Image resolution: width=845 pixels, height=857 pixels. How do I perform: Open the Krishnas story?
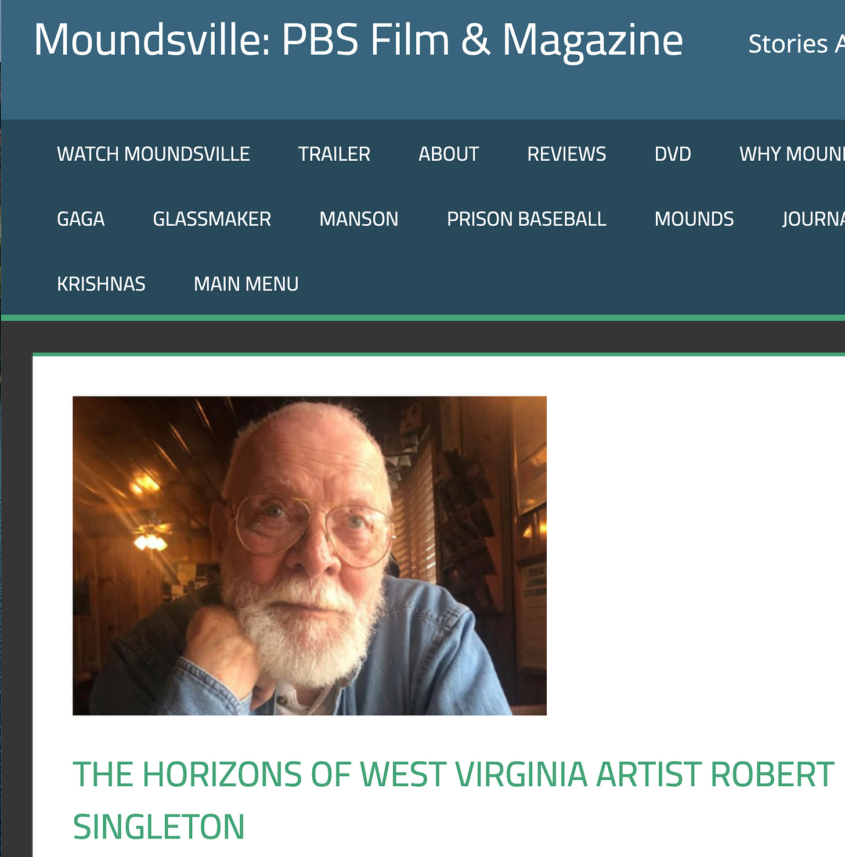pos(101,284)
